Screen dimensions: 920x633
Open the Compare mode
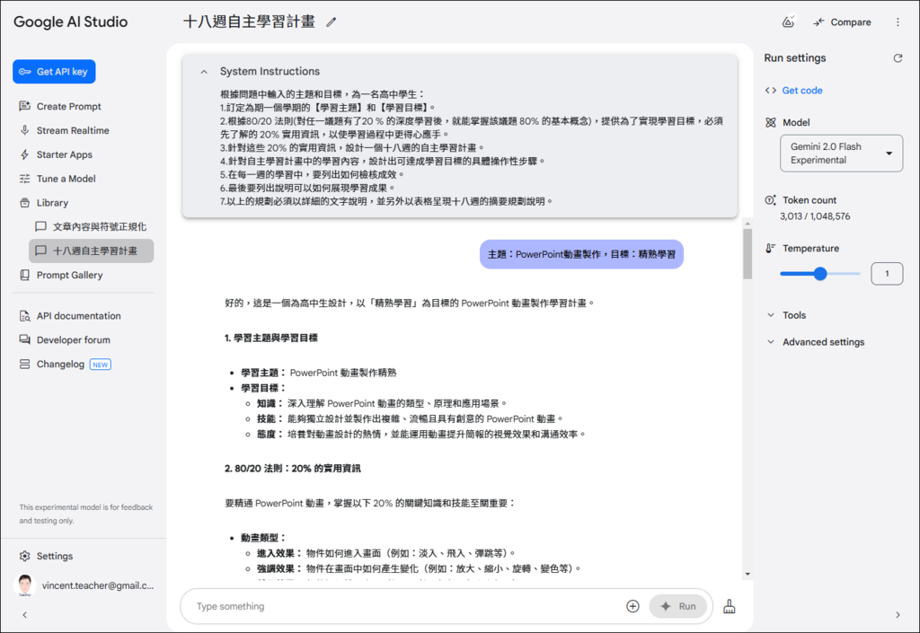pos(842,22)
